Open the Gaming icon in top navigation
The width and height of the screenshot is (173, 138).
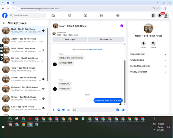118,16
